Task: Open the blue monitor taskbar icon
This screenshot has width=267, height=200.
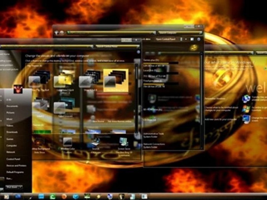Action: click(x=18, y=197)
